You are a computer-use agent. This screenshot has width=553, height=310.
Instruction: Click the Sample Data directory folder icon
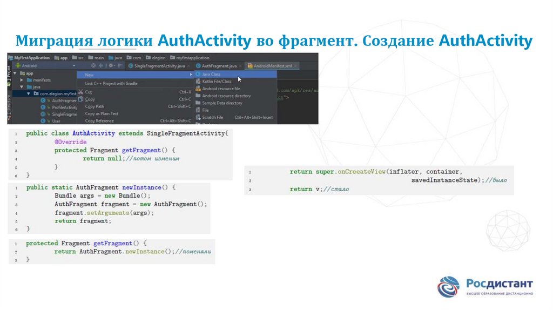(x=198, y=103)
